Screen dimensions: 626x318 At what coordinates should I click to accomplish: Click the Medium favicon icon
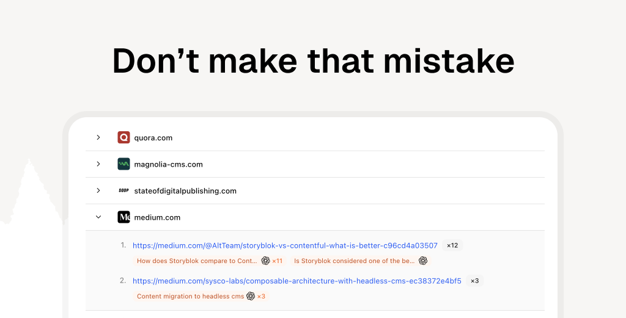[x=123, y=217]
